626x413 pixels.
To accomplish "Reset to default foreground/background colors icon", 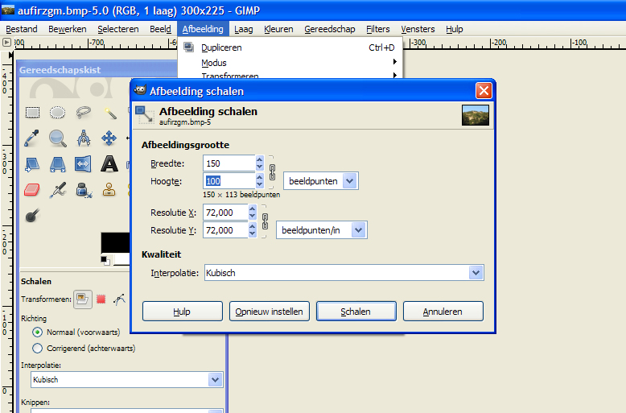I will point(105,261).
